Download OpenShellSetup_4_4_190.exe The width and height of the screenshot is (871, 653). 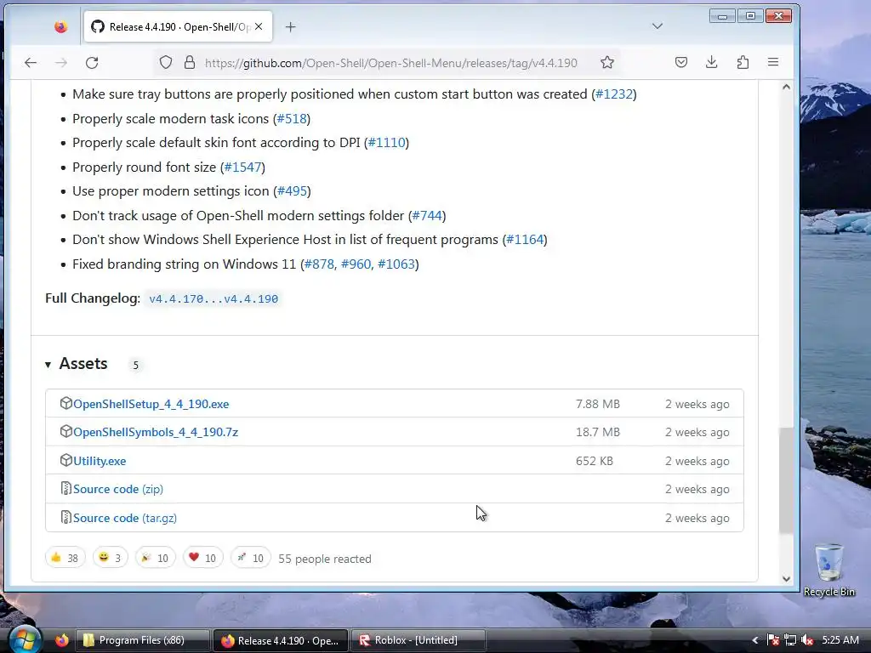tap(151, 404)
